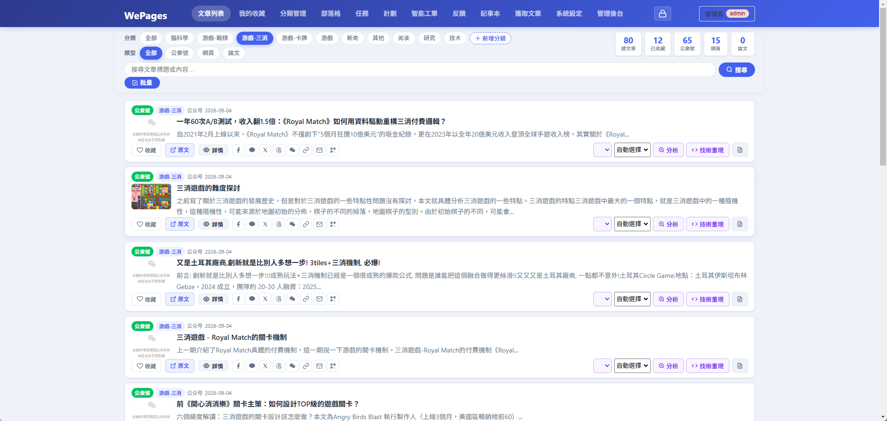Email the Royal Match A/B測試 article

(319, 150)
